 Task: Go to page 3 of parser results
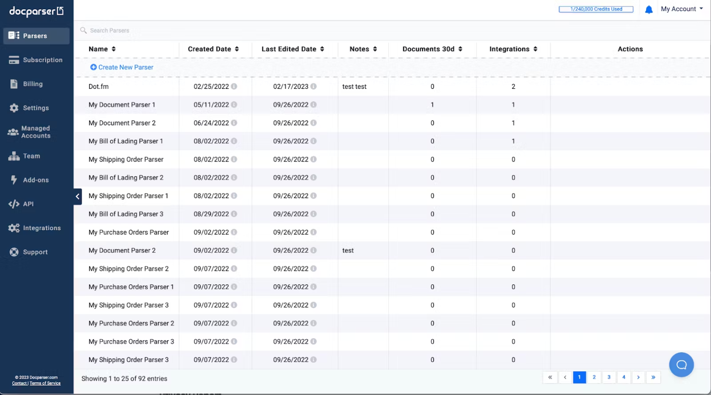tap(609, 377)
